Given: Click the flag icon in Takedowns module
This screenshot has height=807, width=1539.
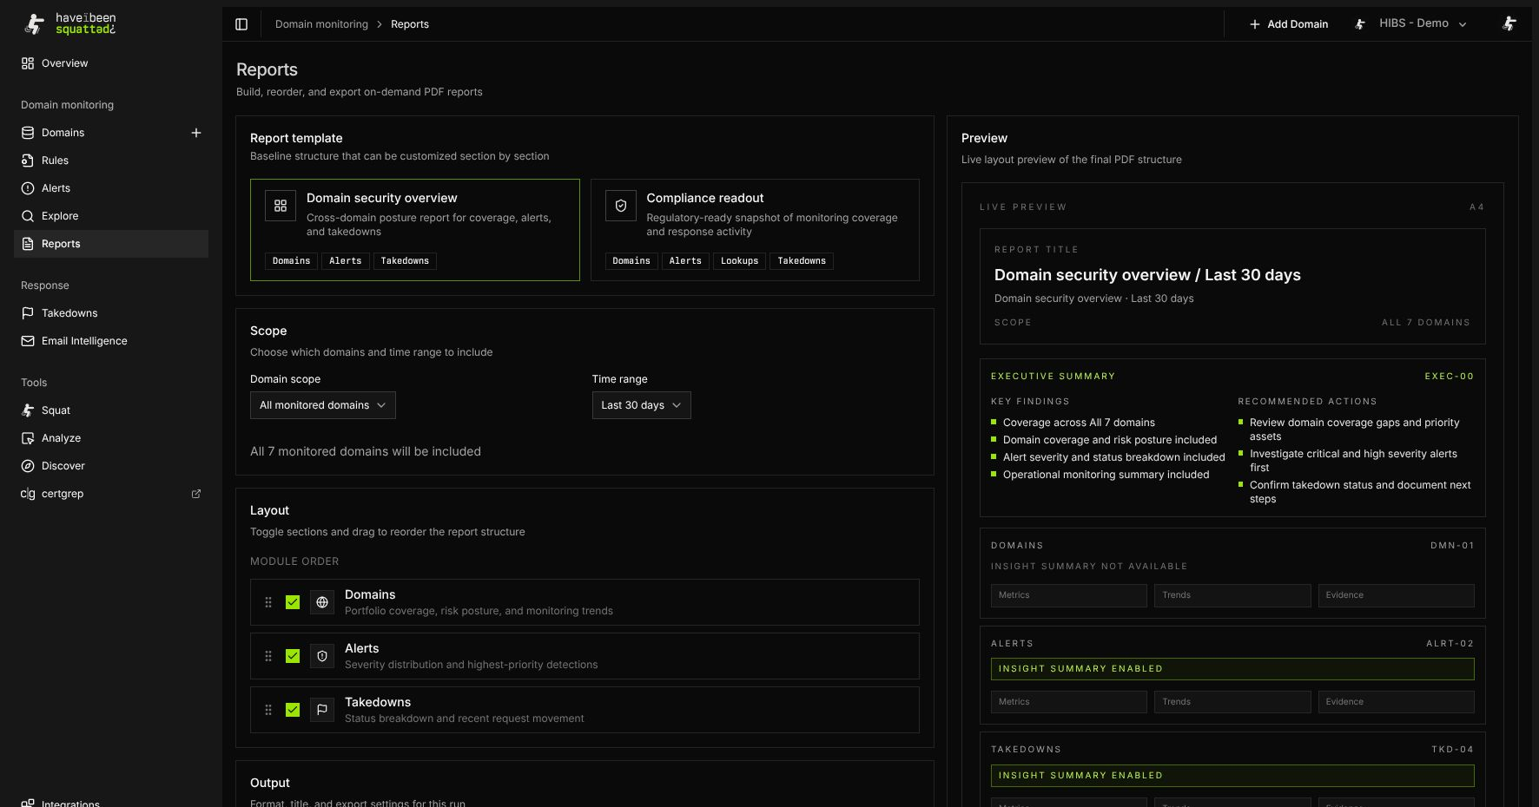Looking at the screenshot, I should click(322, 710).
